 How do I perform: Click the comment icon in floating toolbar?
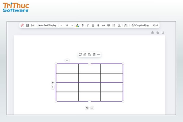point(80,55)
